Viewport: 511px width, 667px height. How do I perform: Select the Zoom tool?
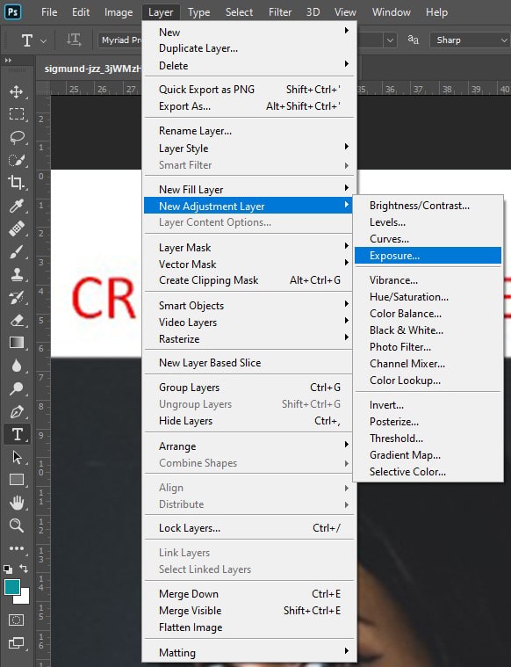17,526
